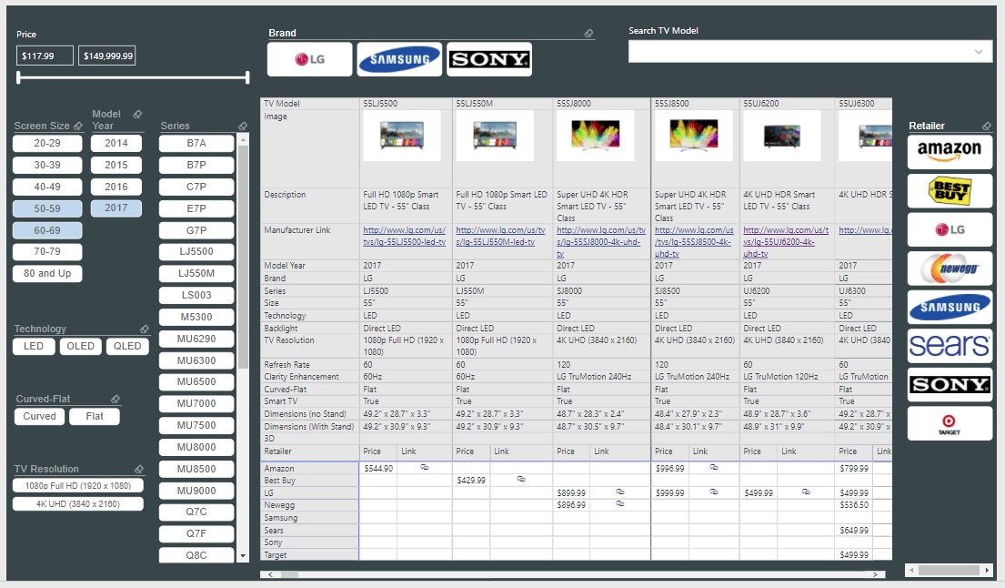Filter by Samsung retailer logo
The image size is (1005, 588).
[x=950, y=307]
